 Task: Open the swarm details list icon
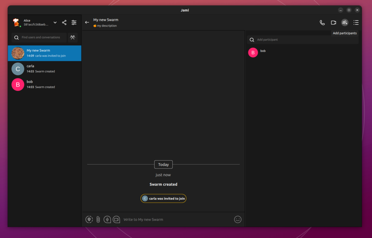(x=356, y=23)
